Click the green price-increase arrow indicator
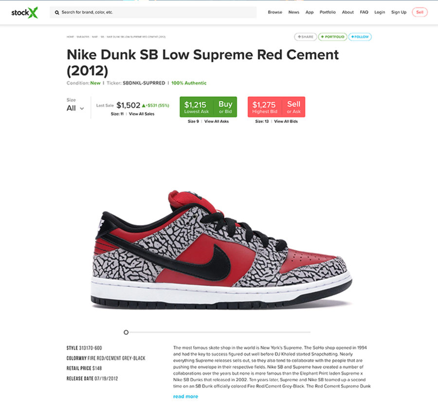The height and width of the screenshot is (407, 438). 144,106
